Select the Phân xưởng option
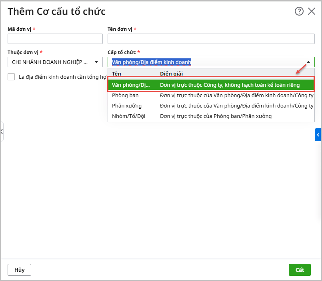Image resolution: width=322 pixels, height=281 pixels. coord(127,106)
